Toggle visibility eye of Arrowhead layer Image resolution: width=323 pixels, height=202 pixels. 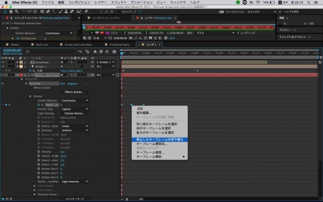[x=3, y=62]
